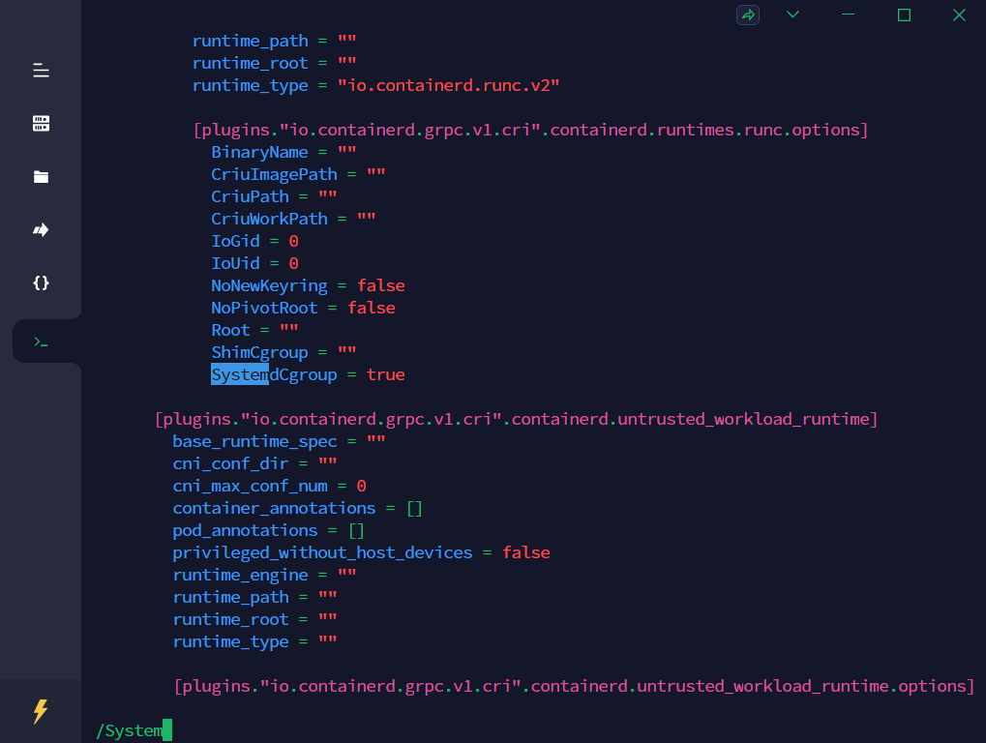Click the runc.options plugins section header
Image resolution: width=986 pixels, height=743 pixels.
[x=530, y=130]
